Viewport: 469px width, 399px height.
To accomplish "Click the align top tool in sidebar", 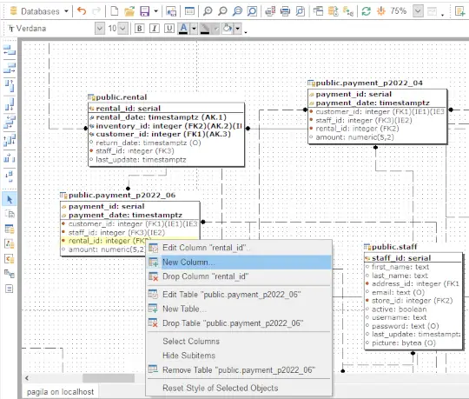I will (10, 86).
